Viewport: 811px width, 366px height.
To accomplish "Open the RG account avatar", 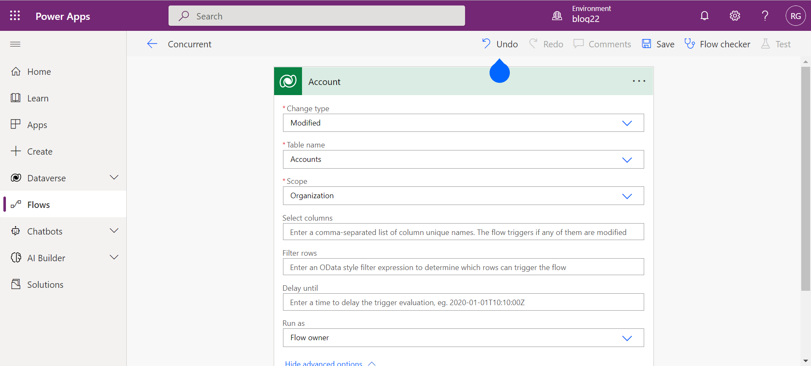I will point(796,16).
